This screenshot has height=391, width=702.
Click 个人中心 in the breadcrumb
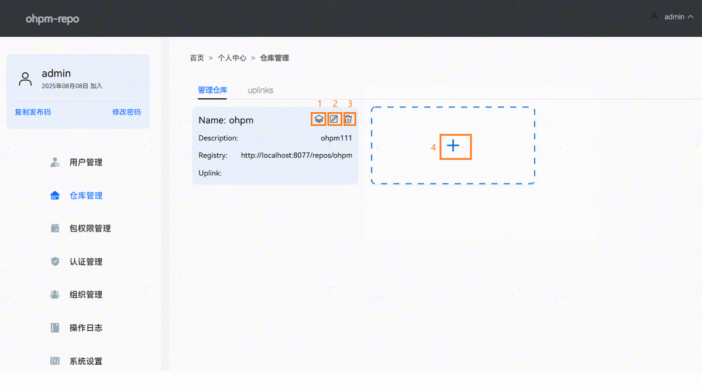(232, 58)
